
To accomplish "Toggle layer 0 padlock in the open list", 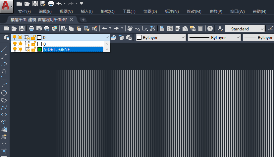I will (x=33, y=44).
